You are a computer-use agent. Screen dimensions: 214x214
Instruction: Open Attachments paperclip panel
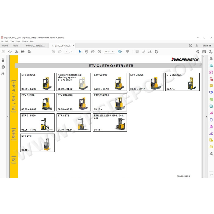click(x=3, y=74)
